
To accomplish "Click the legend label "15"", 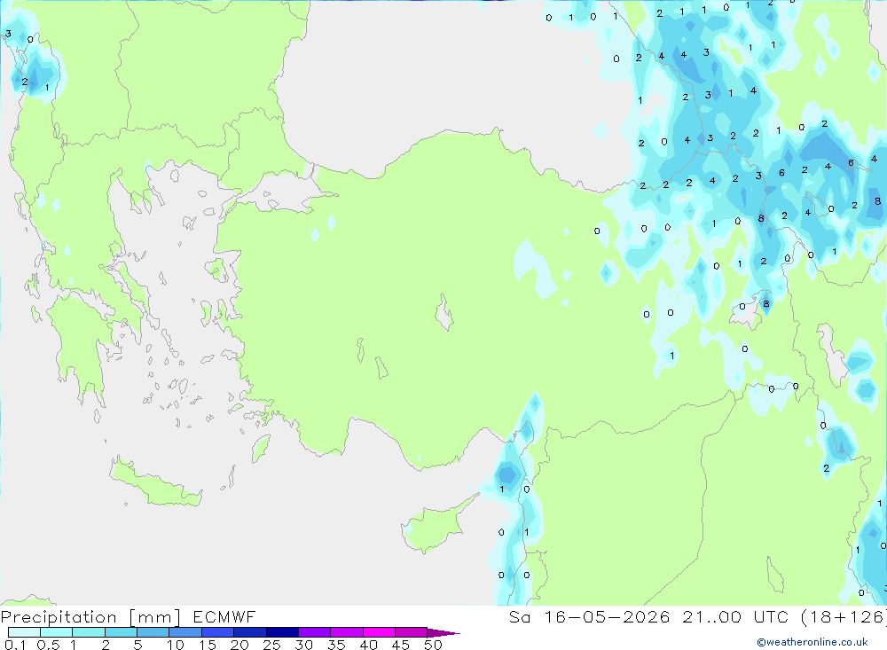I will [208, 645].
